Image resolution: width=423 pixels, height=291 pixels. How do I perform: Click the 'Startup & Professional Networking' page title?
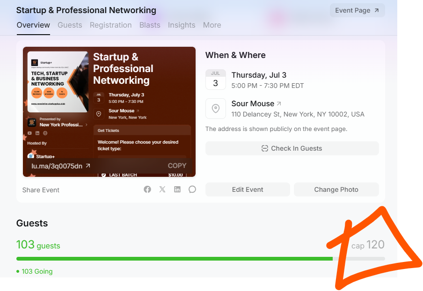point(86,10)
